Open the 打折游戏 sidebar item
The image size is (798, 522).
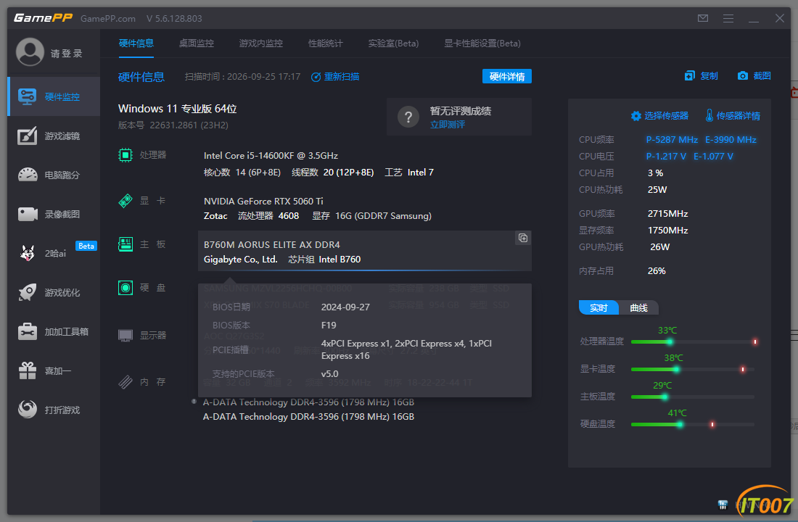[54, 410]
